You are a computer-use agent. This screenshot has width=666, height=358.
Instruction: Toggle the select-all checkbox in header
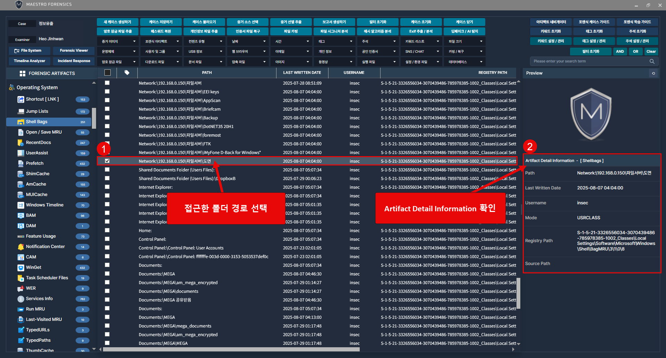(108, 73)
